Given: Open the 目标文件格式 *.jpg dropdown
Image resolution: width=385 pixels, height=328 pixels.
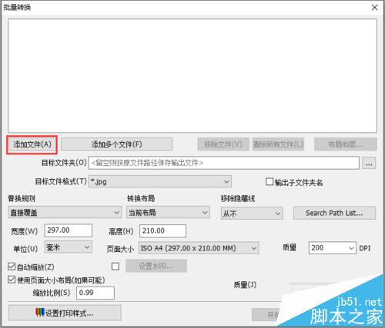Looking at the screenshot, I should (160, 181).
